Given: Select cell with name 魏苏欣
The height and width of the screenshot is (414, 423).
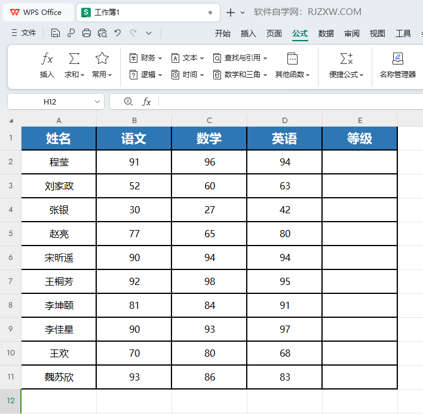Looking at the screenshot, I should 59,377.
